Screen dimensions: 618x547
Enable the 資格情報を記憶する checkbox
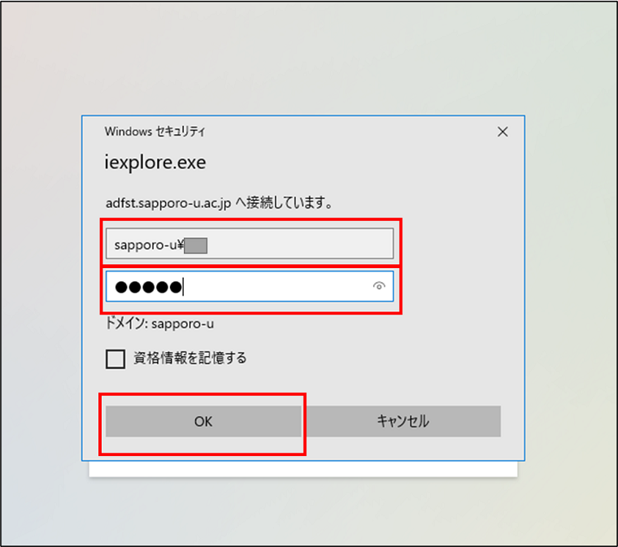[115, 358]
